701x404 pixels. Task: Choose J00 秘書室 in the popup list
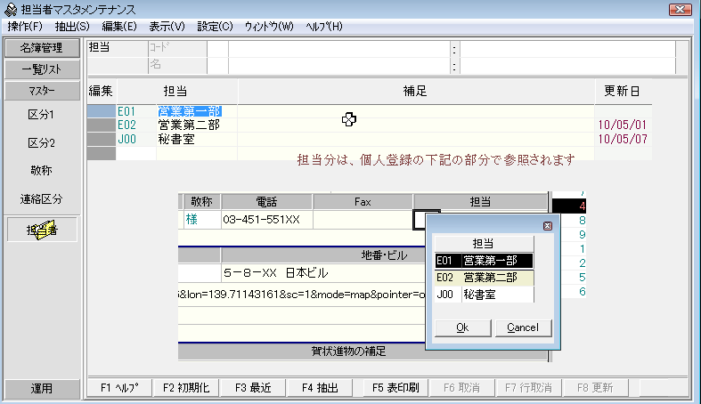(x=485, y=295)
